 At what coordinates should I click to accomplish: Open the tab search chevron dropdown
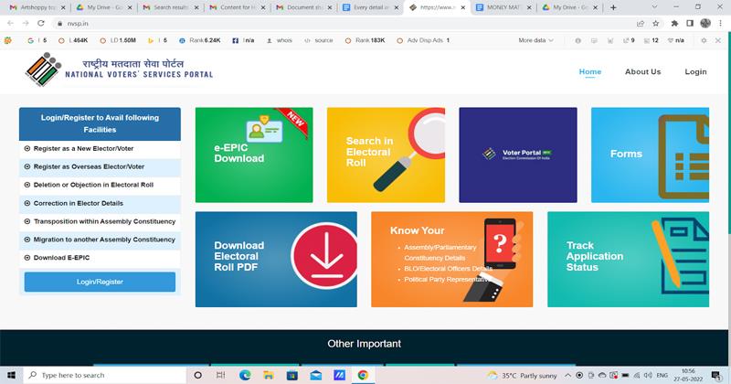[x=654, y=7]
